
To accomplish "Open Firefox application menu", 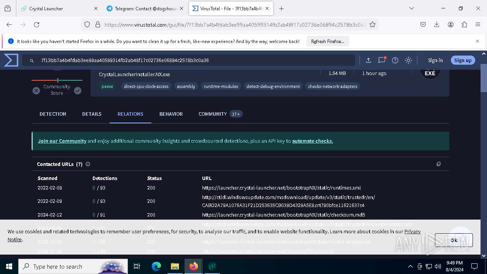I will point(478,24).
